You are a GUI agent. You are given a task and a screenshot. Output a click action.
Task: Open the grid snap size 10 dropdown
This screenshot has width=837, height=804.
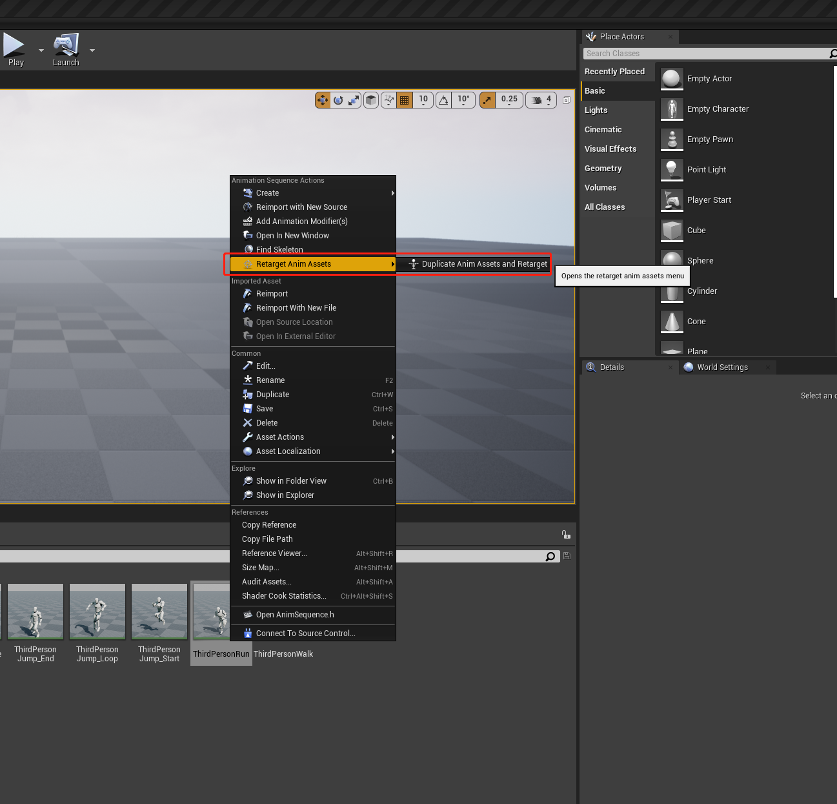point(423,100)
